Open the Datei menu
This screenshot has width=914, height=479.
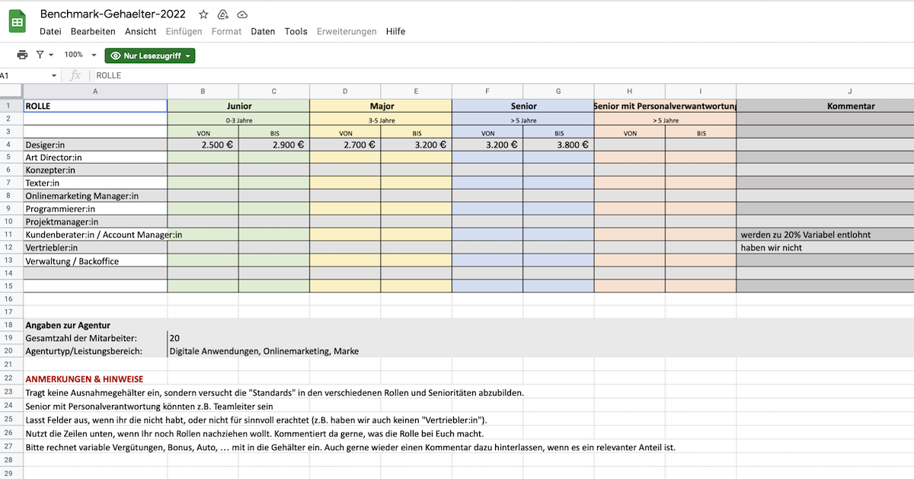(x=50, y=31)
